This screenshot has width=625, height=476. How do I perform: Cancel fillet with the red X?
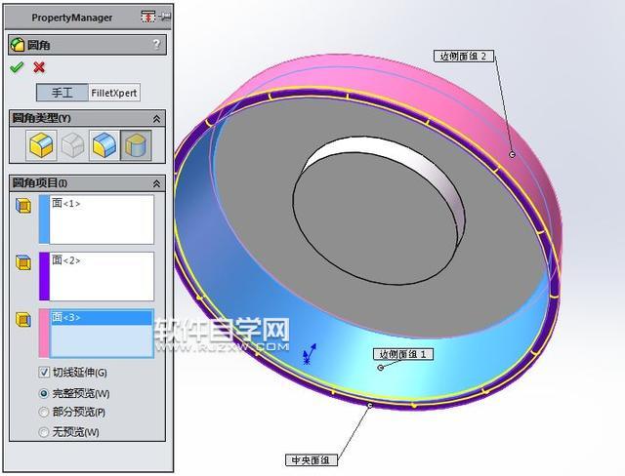tap(39, 67)
